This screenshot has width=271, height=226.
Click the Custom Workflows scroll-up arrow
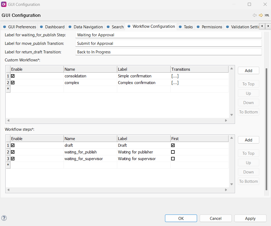click(231, 69)
